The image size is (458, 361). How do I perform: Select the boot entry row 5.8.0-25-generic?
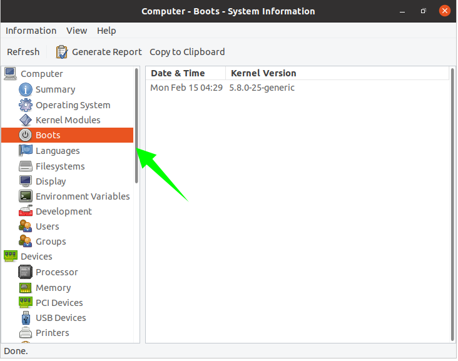(x=262, y=88)
